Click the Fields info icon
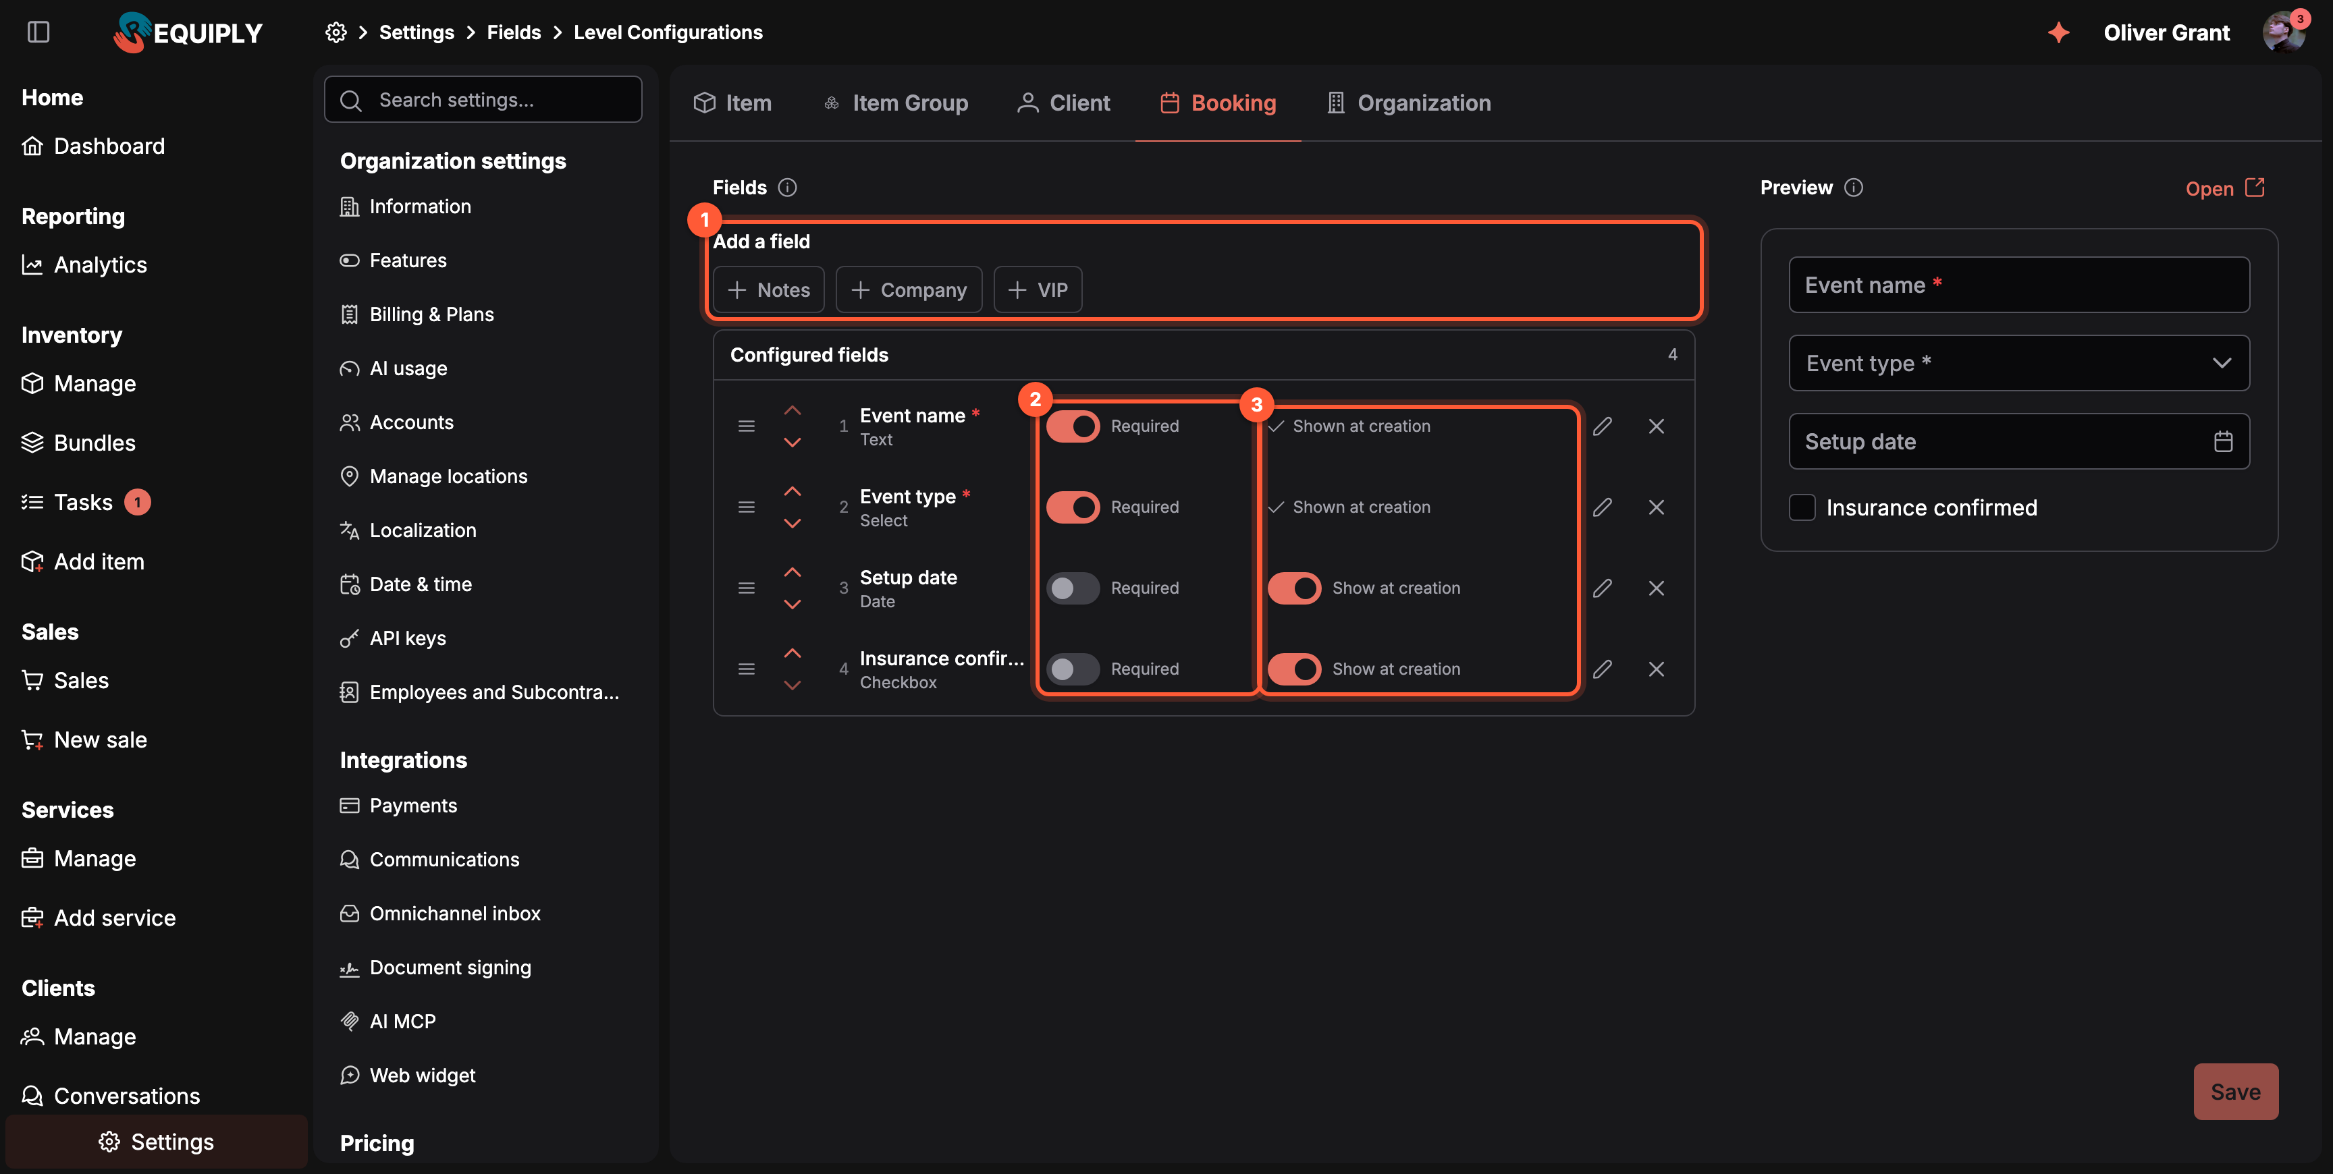This screenshot has height=1174, width=2333. (x=787, y=188)
